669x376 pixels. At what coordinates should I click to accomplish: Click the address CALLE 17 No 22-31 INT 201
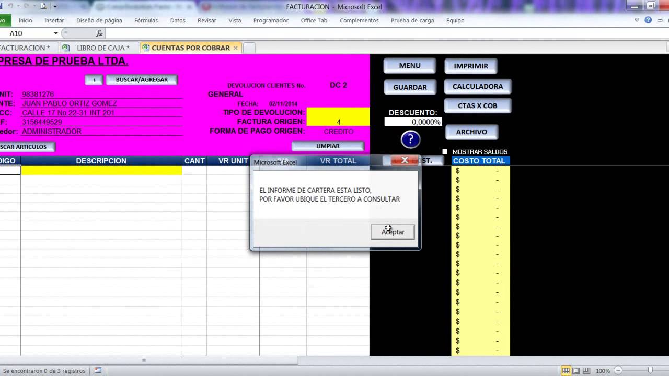(68, 113)
